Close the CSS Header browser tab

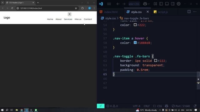(x=33, y=3)
